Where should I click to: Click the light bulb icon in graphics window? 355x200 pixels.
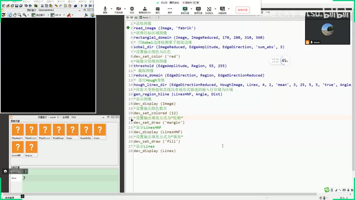(93, 15)
